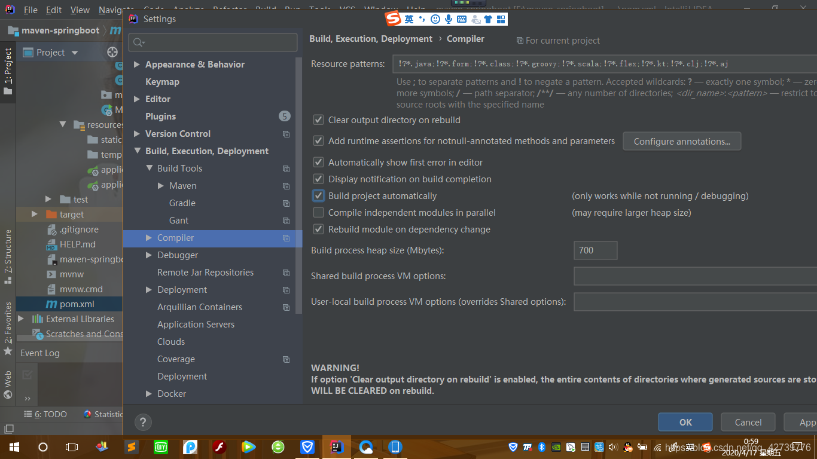Click the IntelliJ IDEA taskbar icon
The image size is (817, 459).
coord(337,446)
